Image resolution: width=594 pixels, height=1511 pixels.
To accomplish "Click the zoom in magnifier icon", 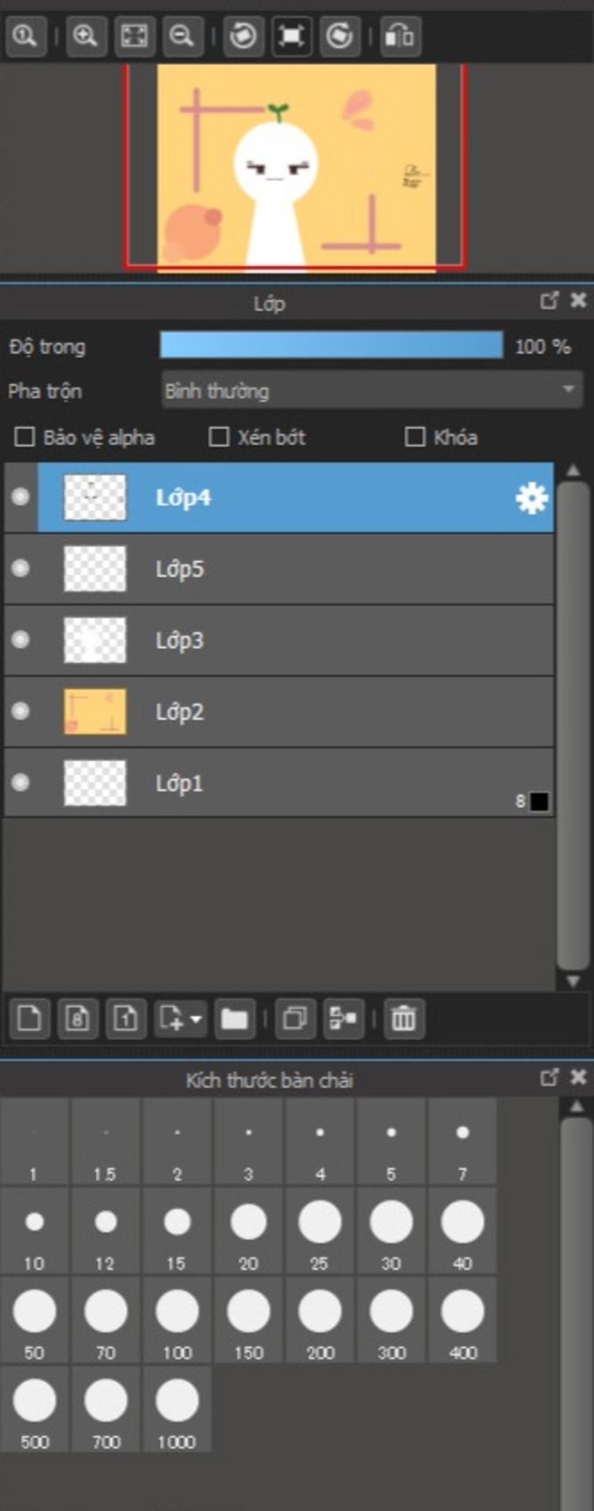I will click(x=85, y=37).
